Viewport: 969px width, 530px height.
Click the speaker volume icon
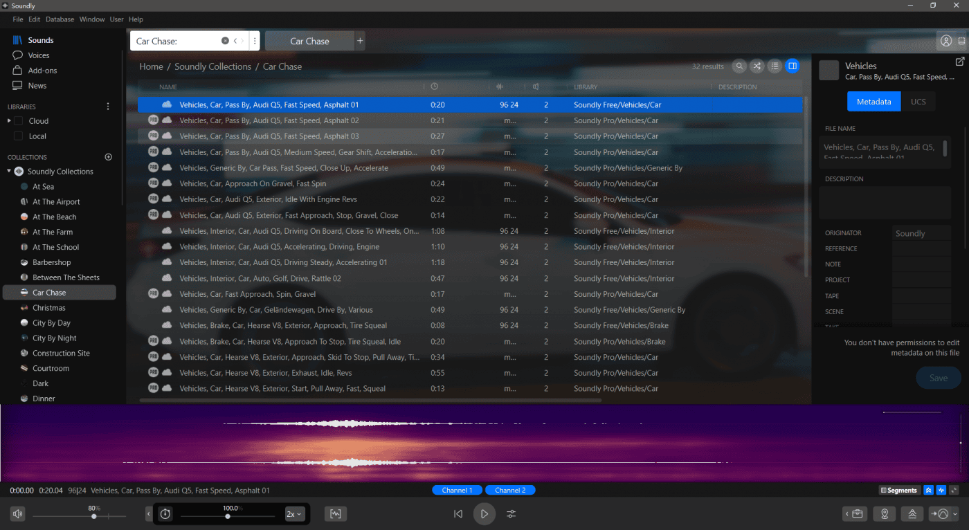pyautogui.click(x=17, y=514)
